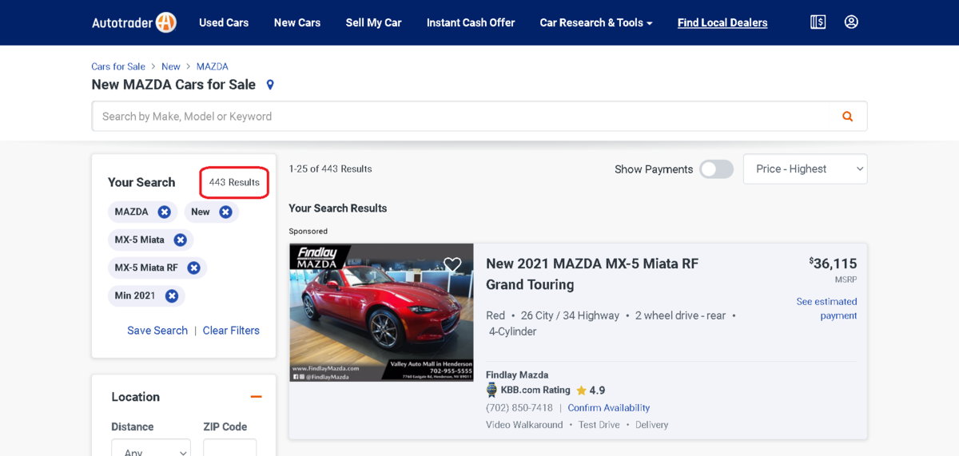Click See estimated payment link
This screenshot has height=456, width=959.
tap(826, 308)
